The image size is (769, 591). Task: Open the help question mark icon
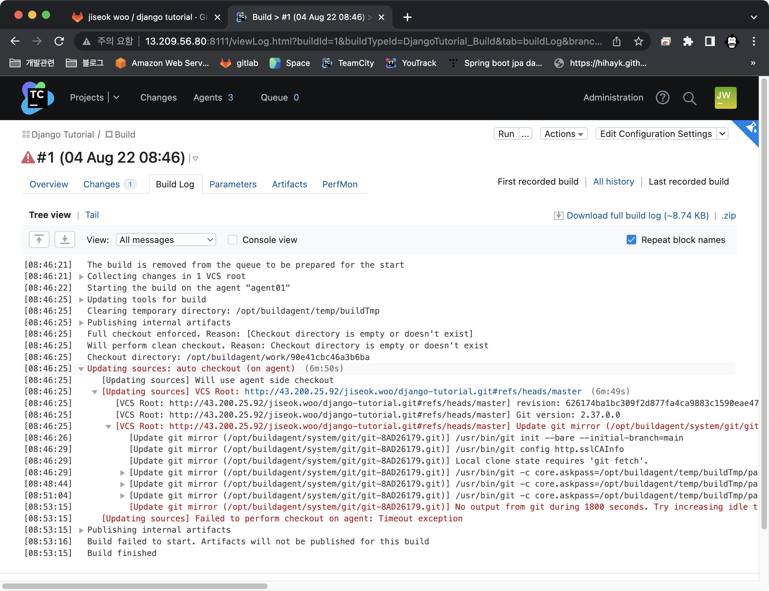[x=662, y=98]
